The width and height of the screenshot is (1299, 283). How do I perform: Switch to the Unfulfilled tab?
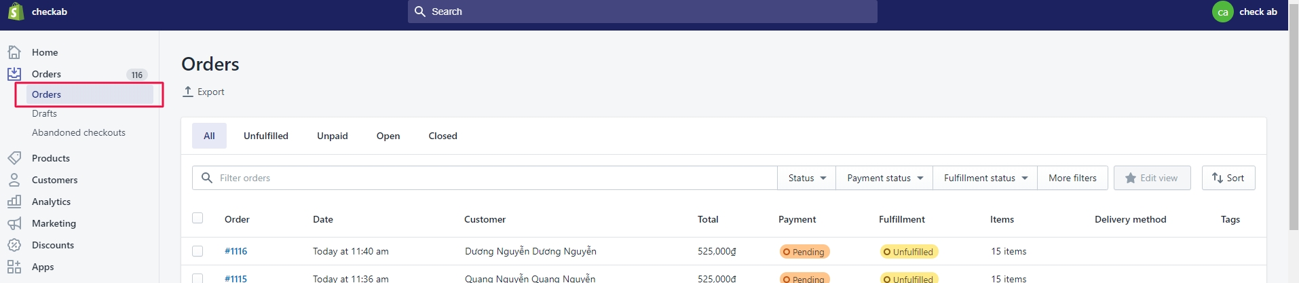pyautogui.click(x=266, y=136)
